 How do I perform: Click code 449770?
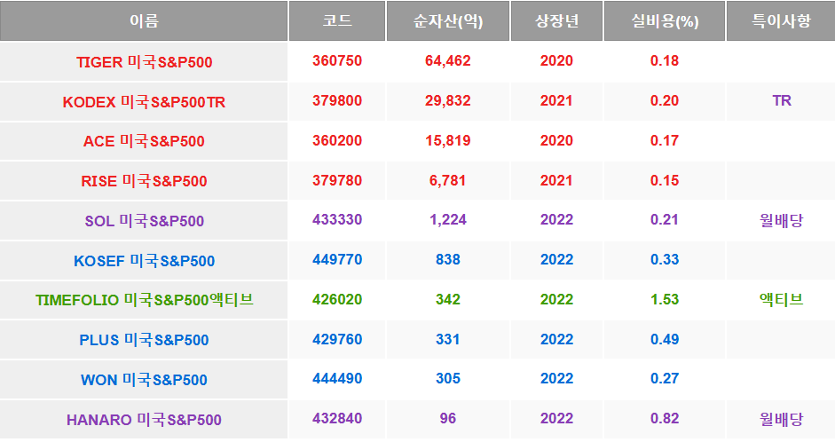(337, 259)
